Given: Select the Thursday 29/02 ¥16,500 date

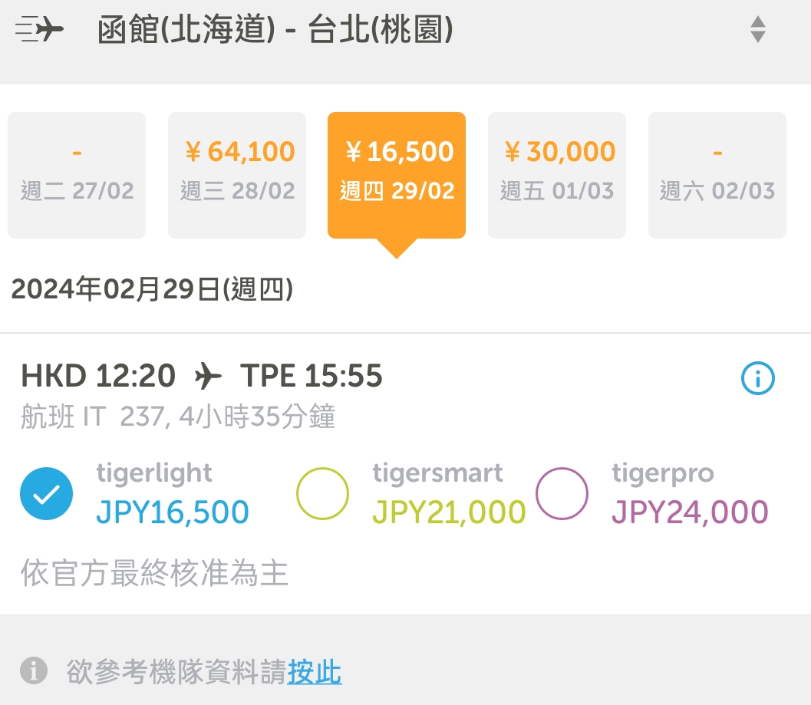Looking at the screenshot, I should 397,175.
